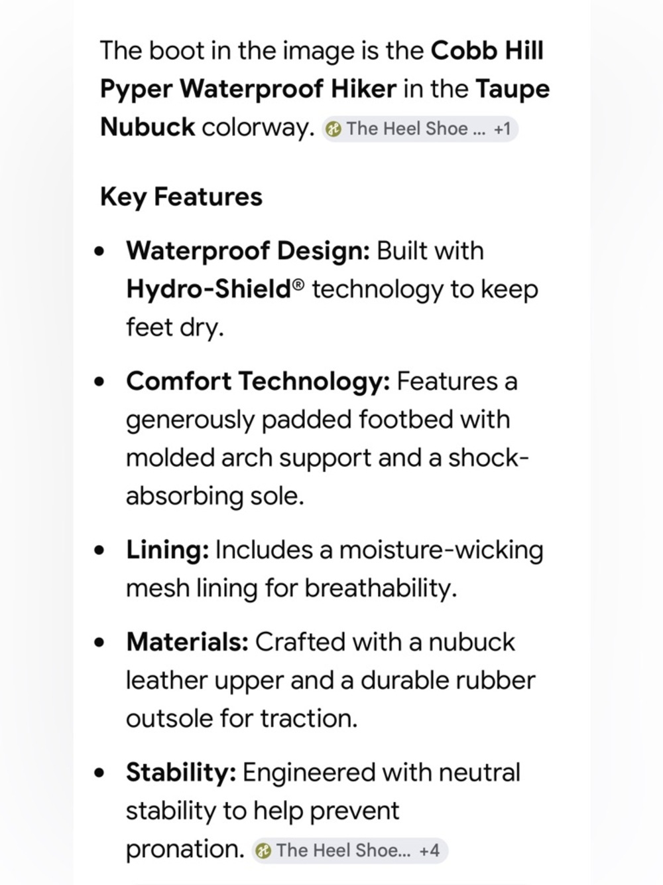Click the 'Pyper Waterproof Hiker' product name
663x885 pixels.
[248, 89]
